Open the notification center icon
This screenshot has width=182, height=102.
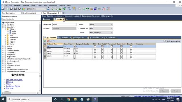point(178,99)
